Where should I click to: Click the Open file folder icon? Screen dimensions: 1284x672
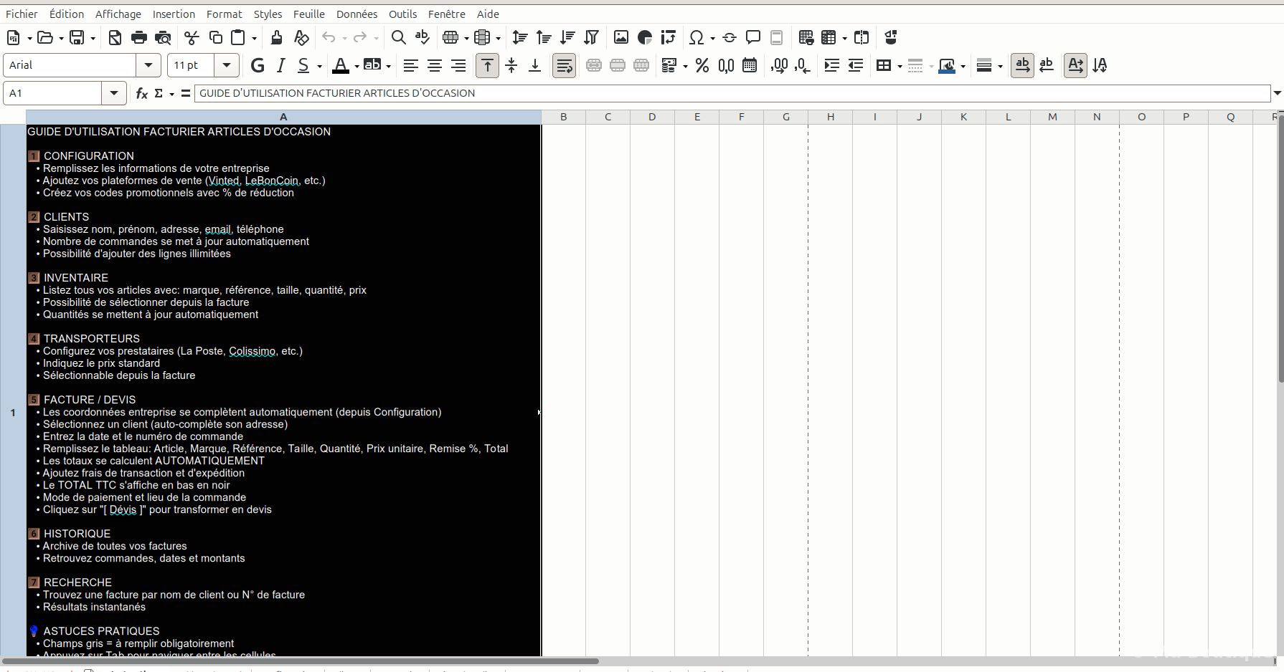(45, 37)
